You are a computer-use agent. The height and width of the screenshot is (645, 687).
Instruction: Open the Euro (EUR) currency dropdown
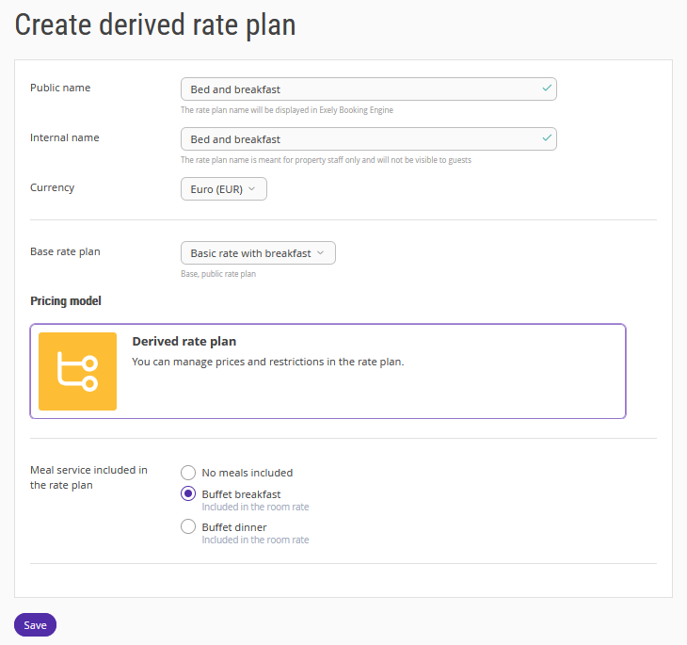coord(224,189)
